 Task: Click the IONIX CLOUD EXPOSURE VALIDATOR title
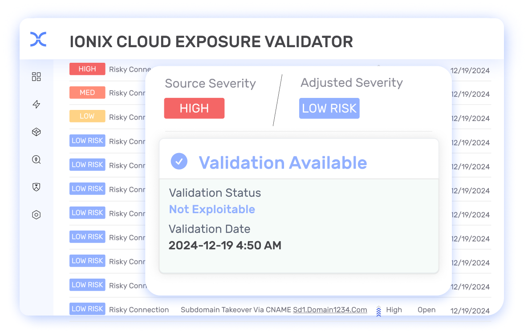211,42
